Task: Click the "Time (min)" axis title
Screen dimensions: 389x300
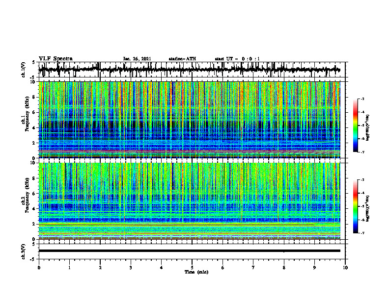Action: [x=196, y=272]
